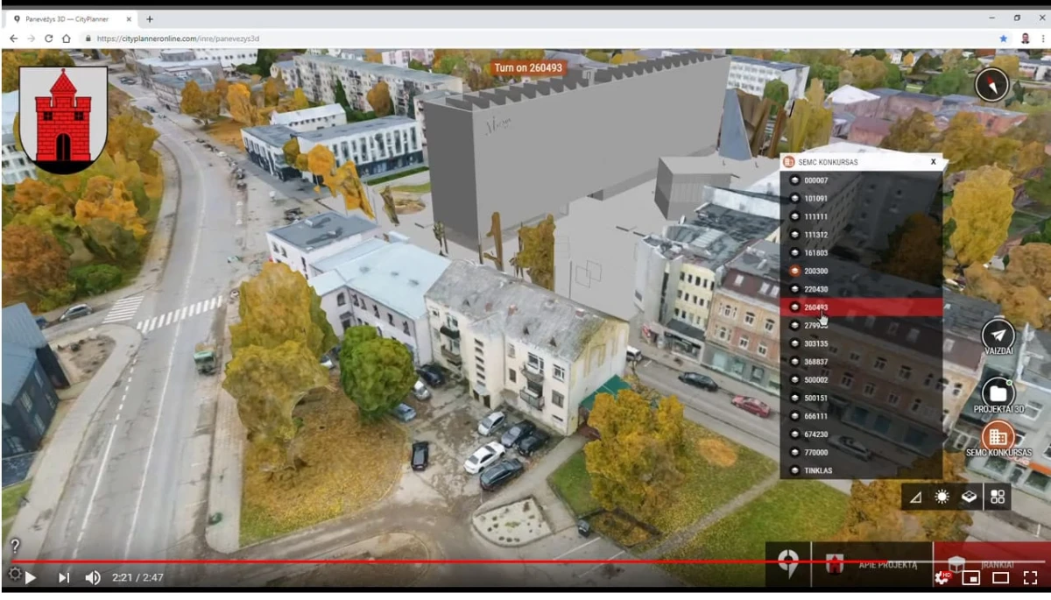This screenshot has width=1051, height=600.
Task: Toggle project 368837 layer
Action: 861,362
